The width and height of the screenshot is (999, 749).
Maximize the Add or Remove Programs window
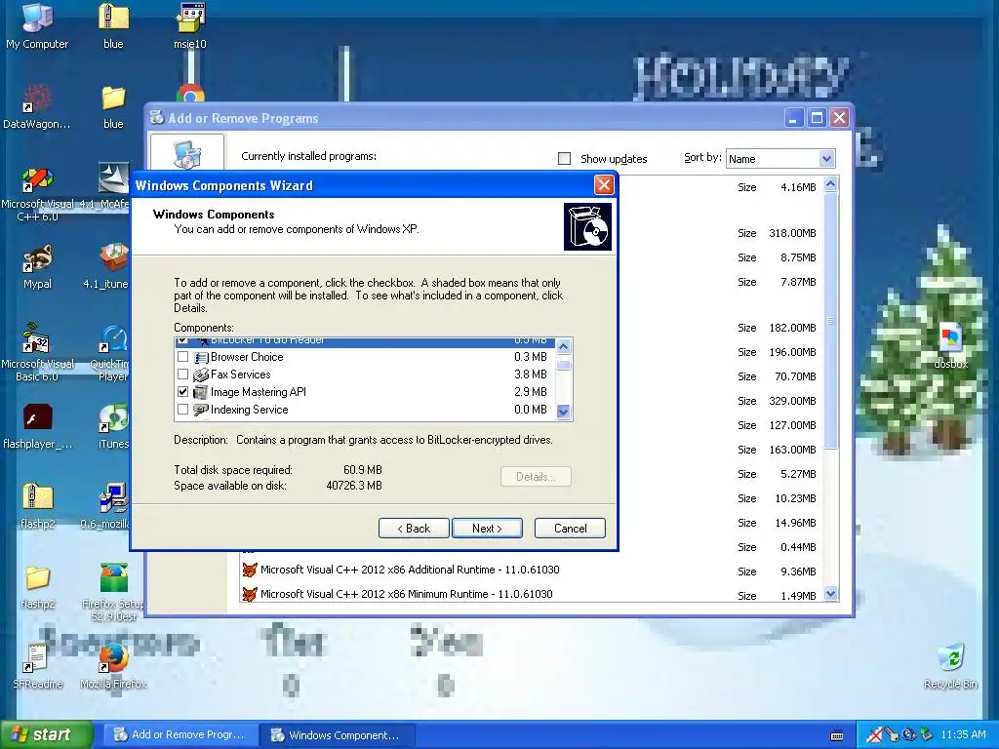(817, 118)
